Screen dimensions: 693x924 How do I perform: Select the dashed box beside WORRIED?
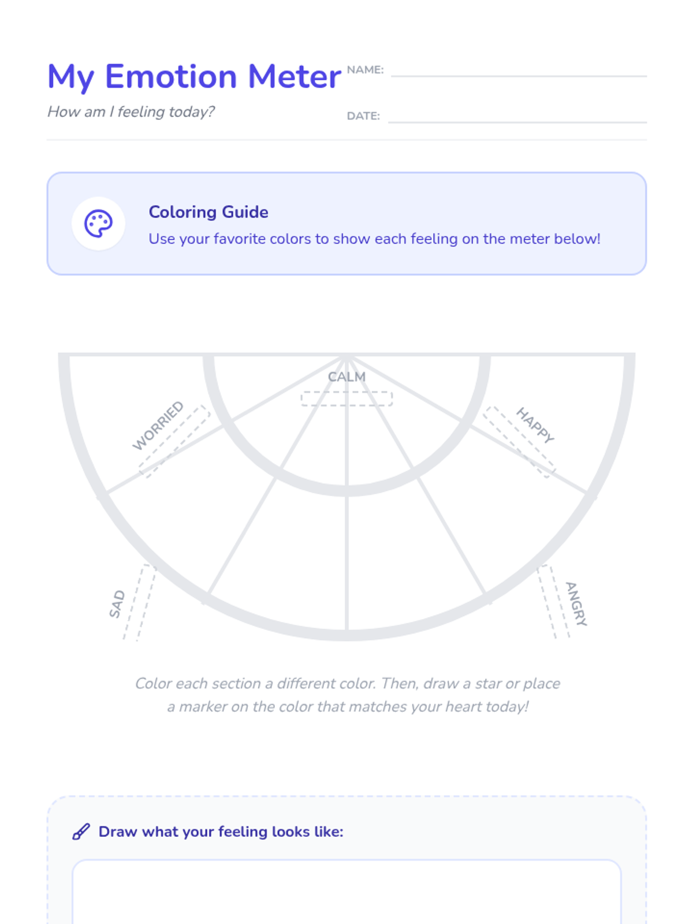tap(174, 442)
